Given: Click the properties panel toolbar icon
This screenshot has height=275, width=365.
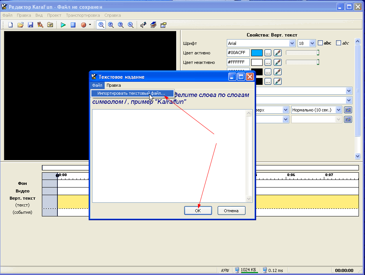Looking at the screenshot, I should tap(163, 25).
